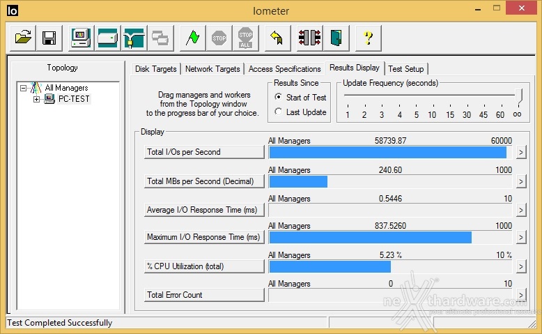Viewport: 542px width, 334px height.
Task: Click % CPU Utilization (total) button
Action: pyautogui.click(x=204, y=266)
